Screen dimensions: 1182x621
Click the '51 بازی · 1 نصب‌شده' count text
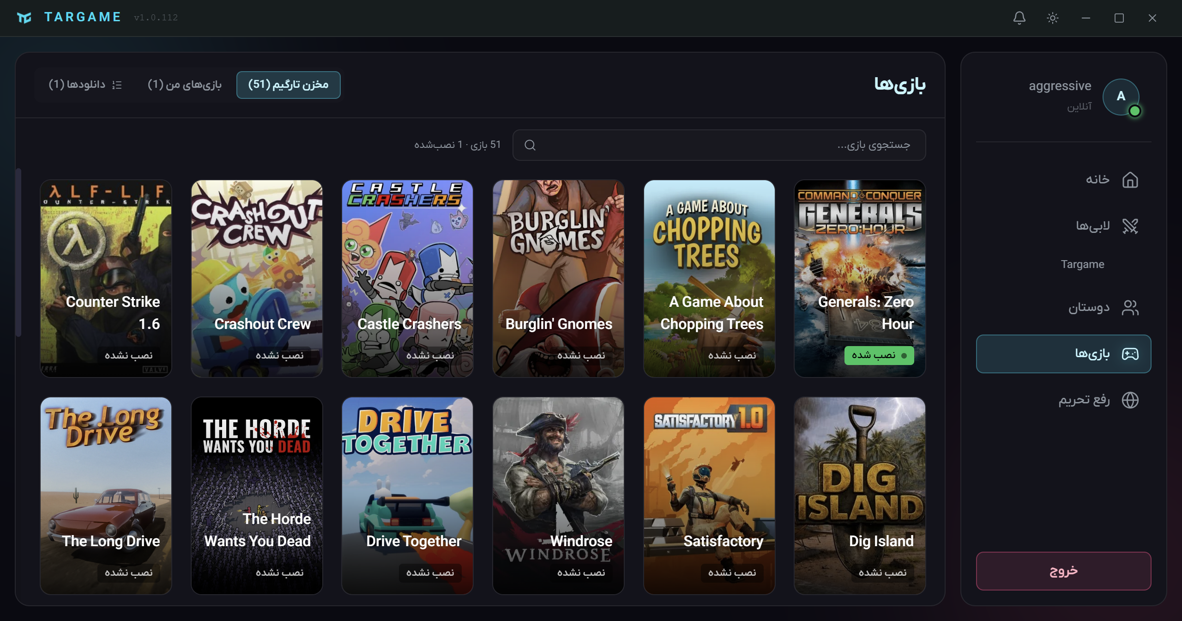pyautogui.click(x=457, y=145)
